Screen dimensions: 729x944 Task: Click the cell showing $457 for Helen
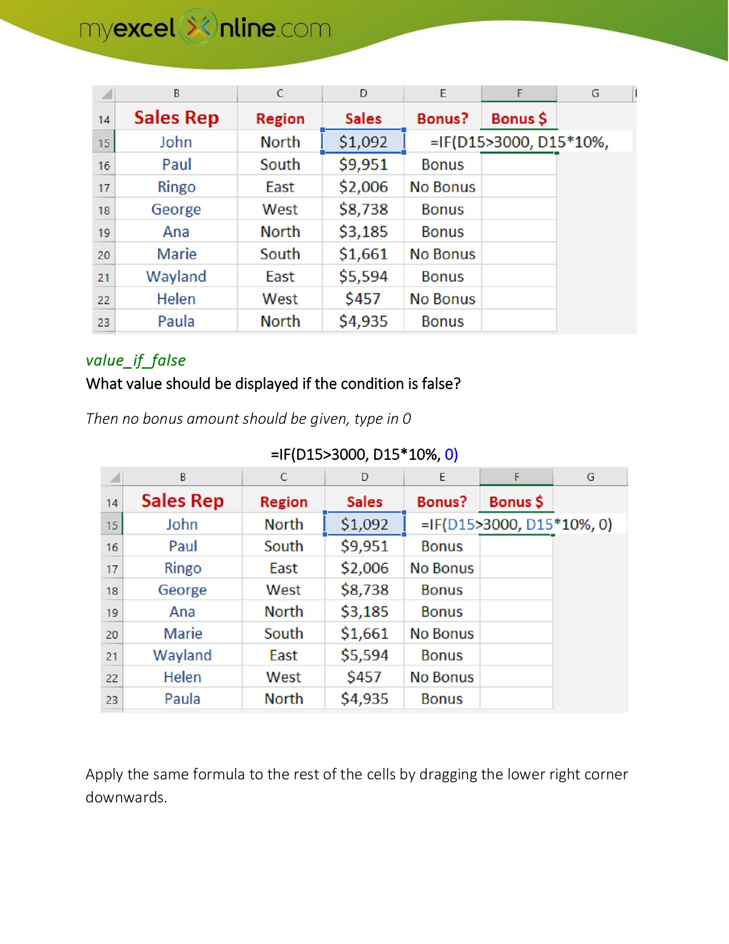tap(365, 677)
